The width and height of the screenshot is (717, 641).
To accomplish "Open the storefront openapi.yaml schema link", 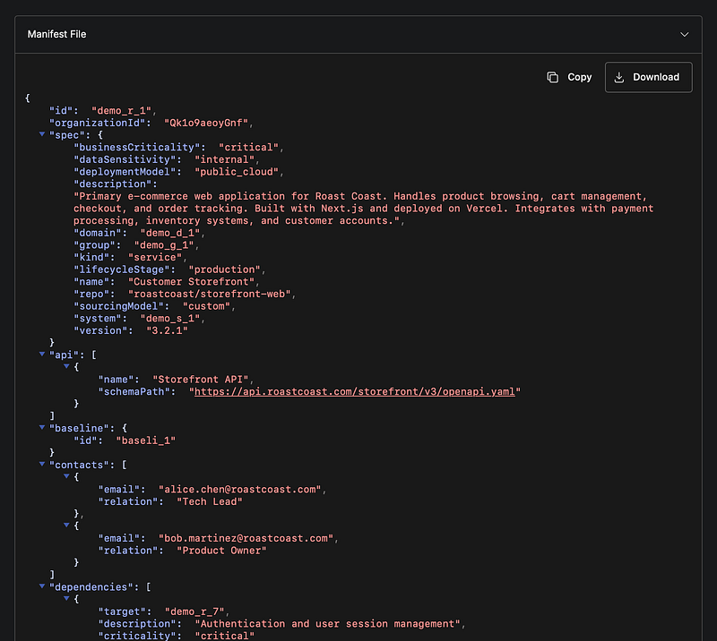I will tap(356, 391).
